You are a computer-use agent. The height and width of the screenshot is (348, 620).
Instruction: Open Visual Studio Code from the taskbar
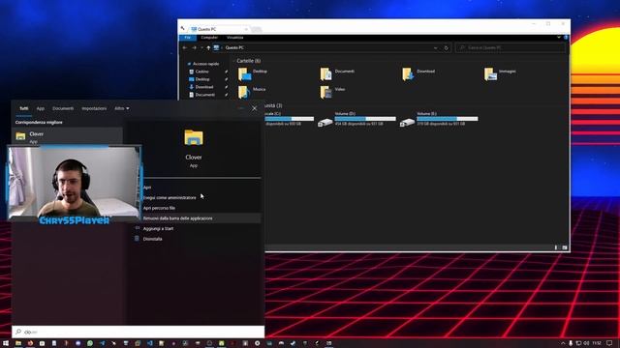click(150, 343)
